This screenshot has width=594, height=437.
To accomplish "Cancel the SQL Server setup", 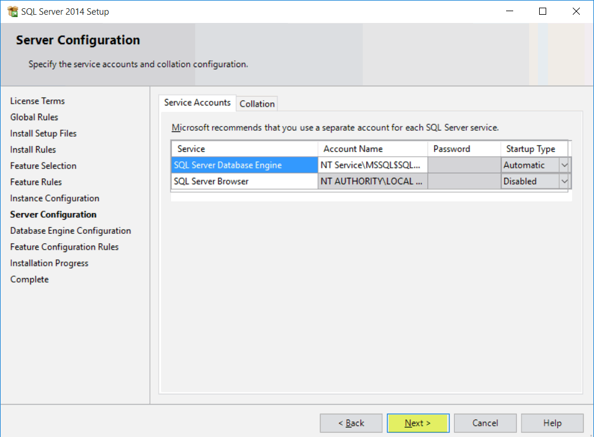I will coord(485,423).
